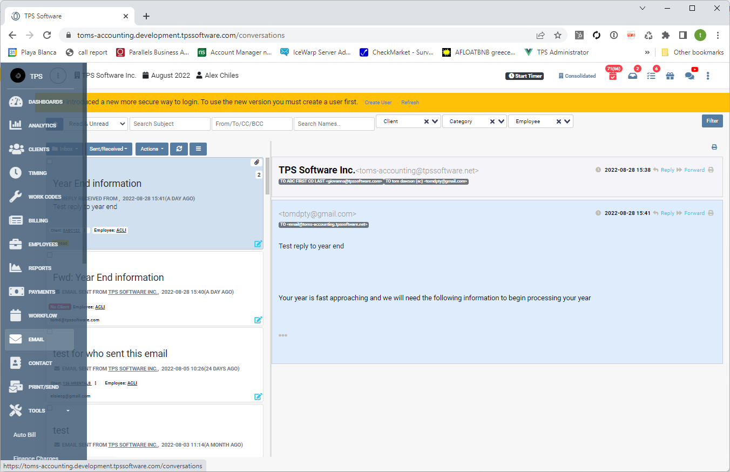Open the chat bubbles icon in header

coord(690,76)
